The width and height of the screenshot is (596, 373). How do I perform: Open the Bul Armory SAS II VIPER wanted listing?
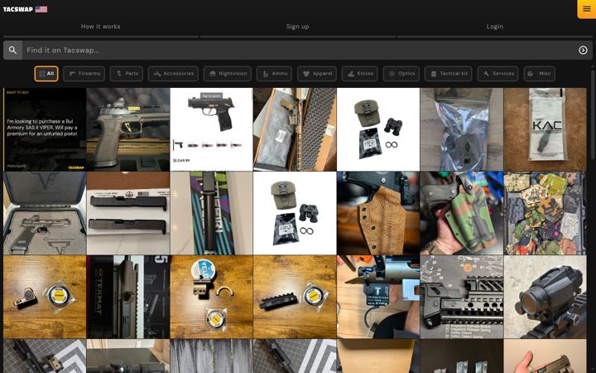click(x=45, y=129)
